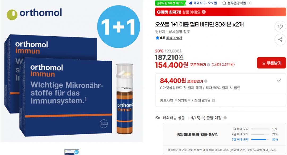The height and width of the screenshot is (155, 287).
Task: Visit the 블루존공식몰 shop link
Action: pos(237,3)
